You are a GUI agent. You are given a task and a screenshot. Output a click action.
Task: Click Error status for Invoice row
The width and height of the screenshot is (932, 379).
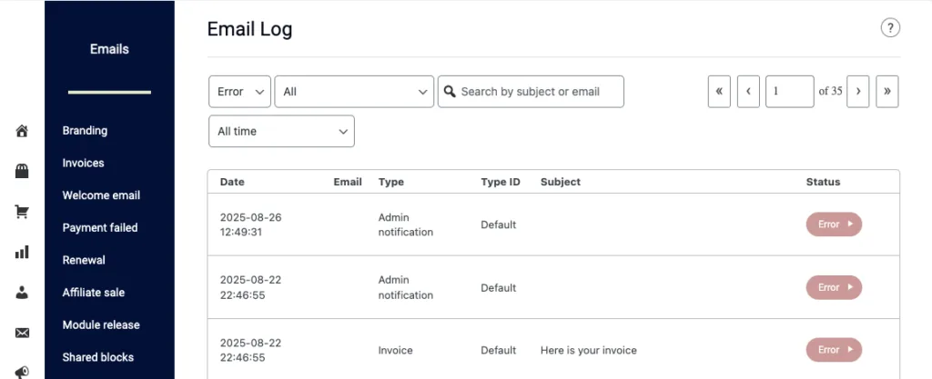pos(833,350)
